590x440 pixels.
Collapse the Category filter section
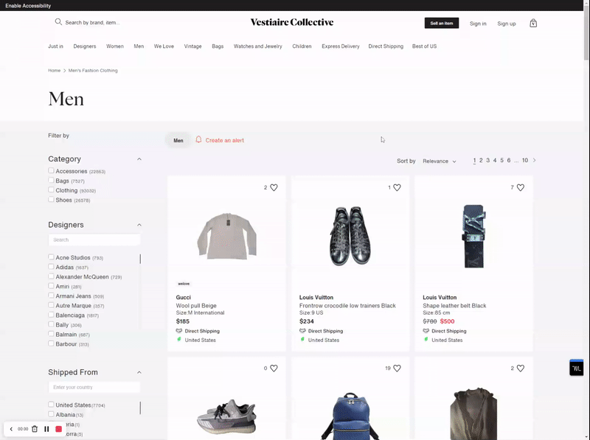pos(139,159)
